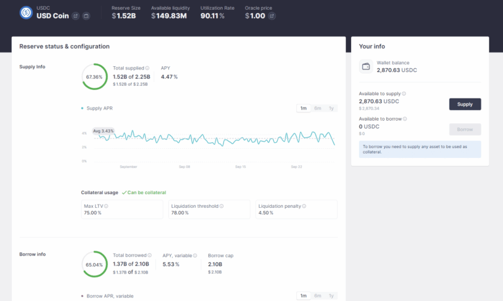Click the 67.36% supply progress ring
Image resolution: width=503 pixels, height=301 pixels.
[94, 76]
